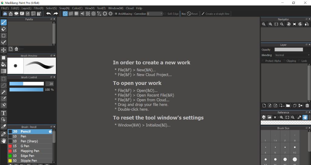Image resolution: width=311 pixels, height=165 pixels.
Task: Click the brush opacity 100% slider
Action: [26, 90]
